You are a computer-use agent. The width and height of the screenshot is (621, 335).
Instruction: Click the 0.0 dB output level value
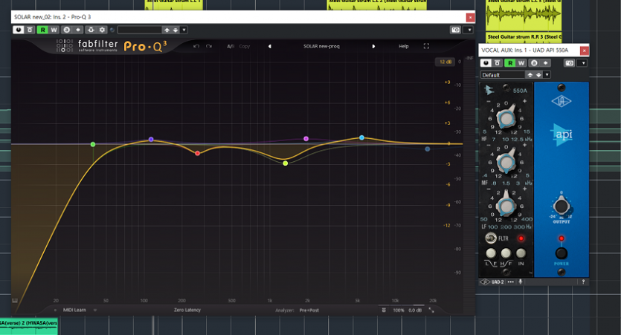coord(415,310)
